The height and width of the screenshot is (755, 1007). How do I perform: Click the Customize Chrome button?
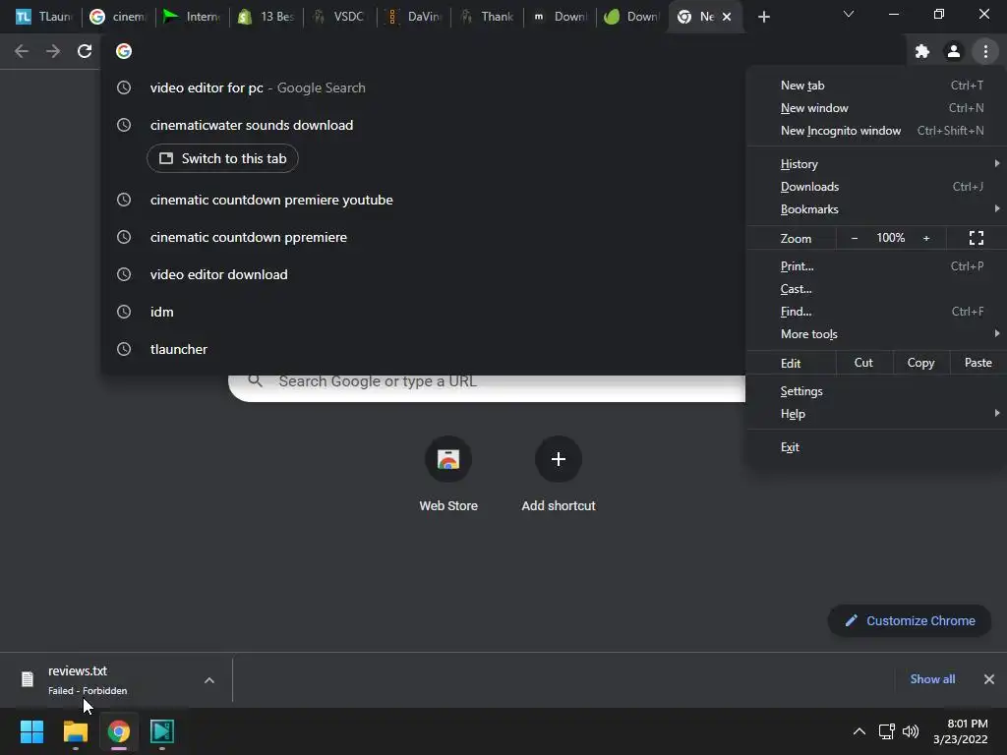[910, 621]
